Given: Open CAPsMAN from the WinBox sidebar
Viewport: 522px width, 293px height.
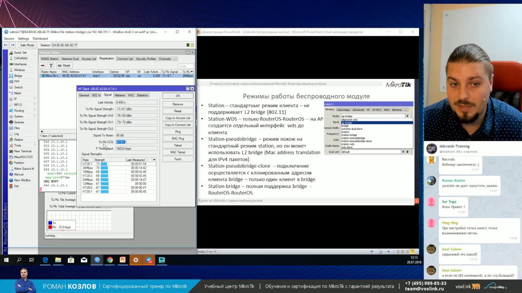Looking at the screenshot, I should pos(20,58).
